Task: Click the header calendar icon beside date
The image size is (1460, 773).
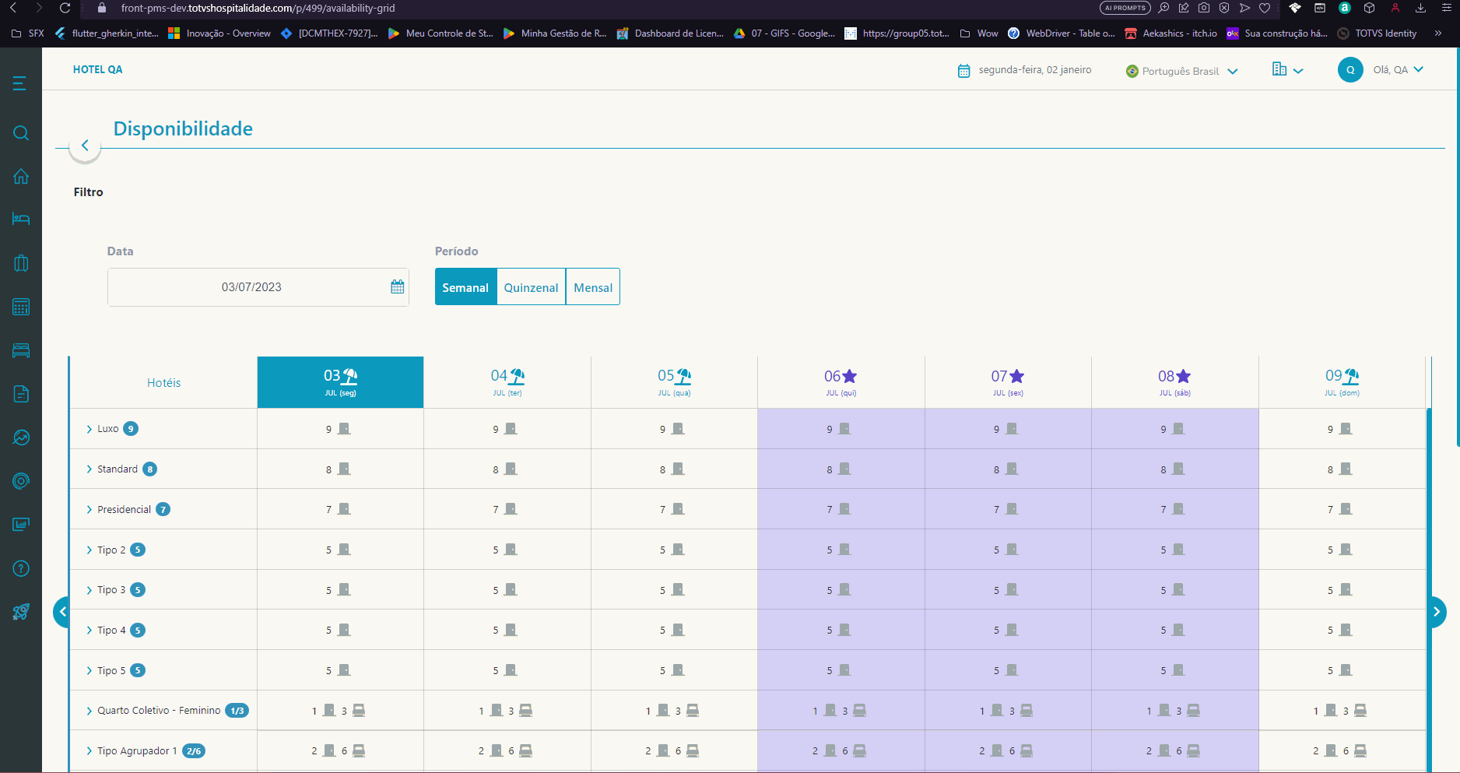Action: tap(963, 71)
